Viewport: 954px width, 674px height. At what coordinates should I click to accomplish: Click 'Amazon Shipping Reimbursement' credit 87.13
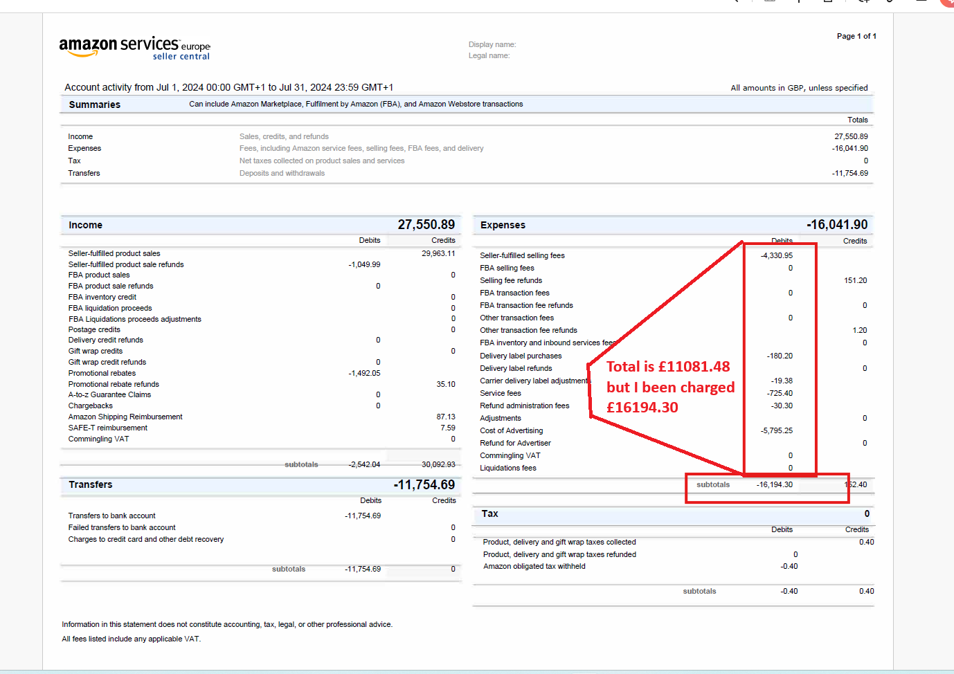[446, 417]
